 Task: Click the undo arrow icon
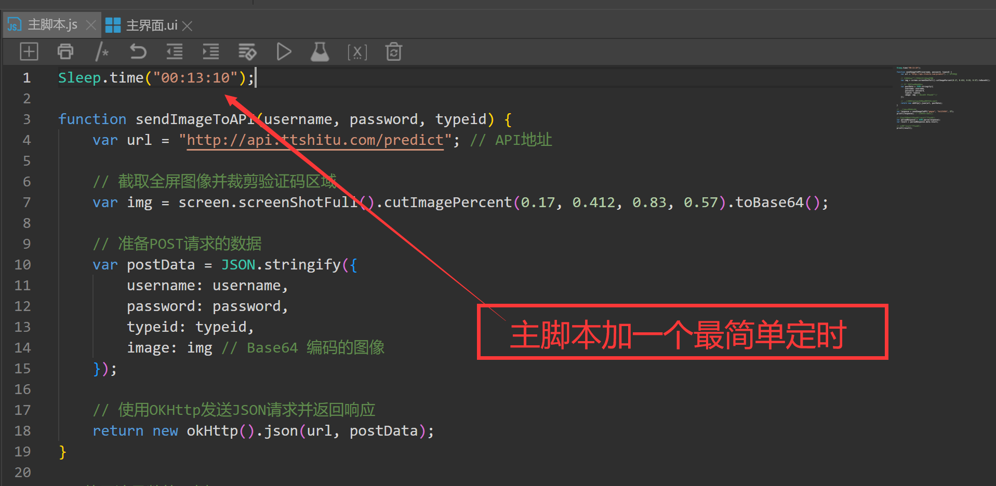pyautogui.click(x=138, y=51)
